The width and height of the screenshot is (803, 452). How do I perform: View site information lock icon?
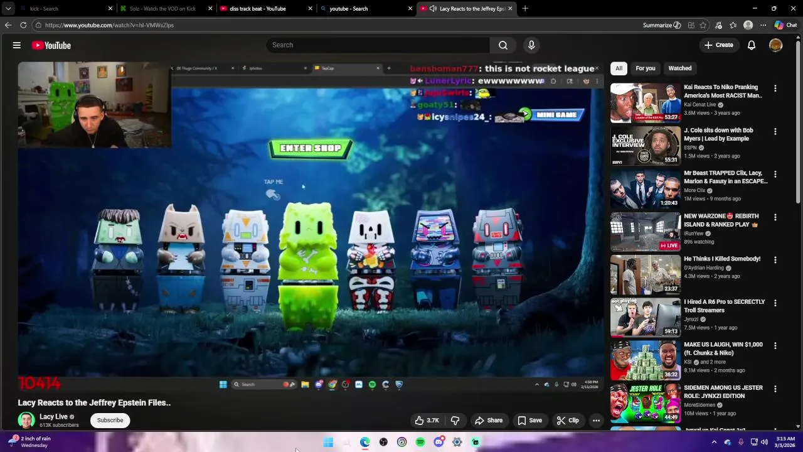click(38, 25)
